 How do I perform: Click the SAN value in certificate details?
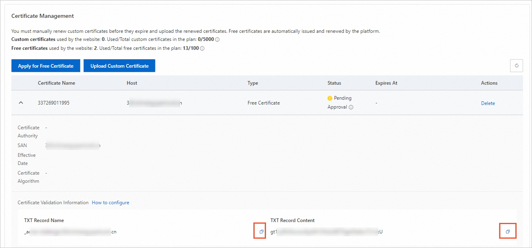[x=73, y=145]
